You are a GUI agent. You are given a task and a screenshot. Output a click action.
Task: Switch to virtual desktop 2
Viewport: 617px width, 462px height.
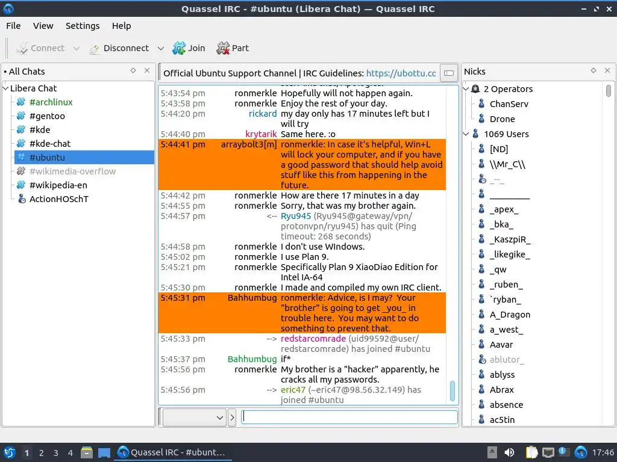(42, 452)
